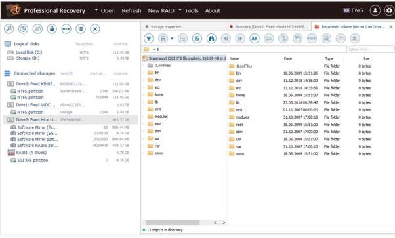Click the list properties icon in left toolbar
The height and width of the screenshot is (238, 395).
[81, 29]
